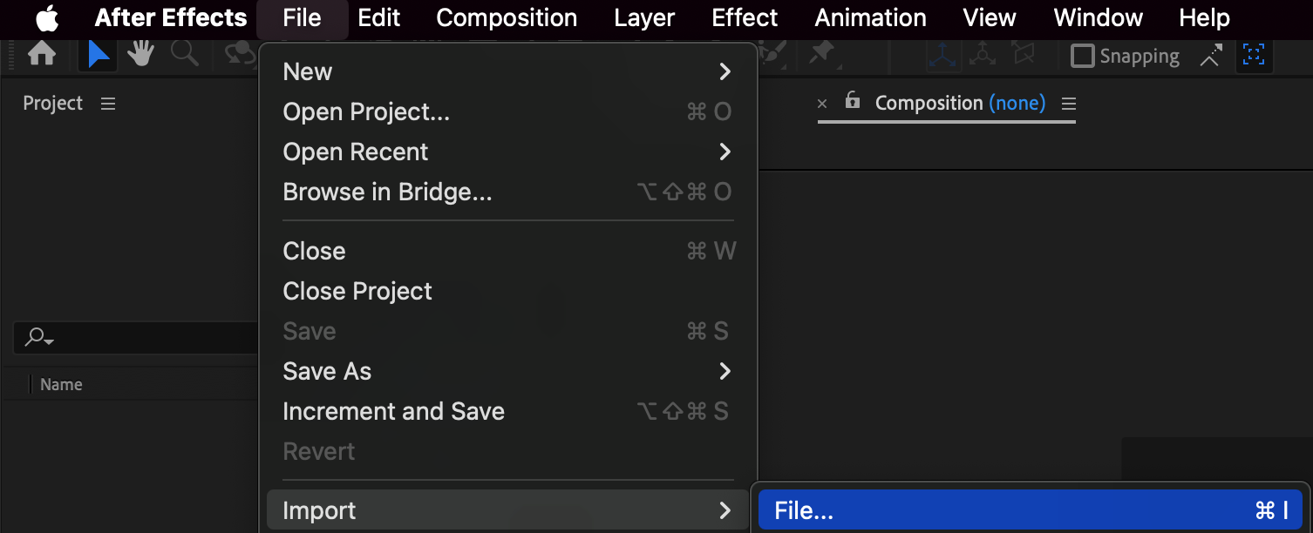
Task: Choose File... from the Import submenu
Action: [x=1029, y=510]
